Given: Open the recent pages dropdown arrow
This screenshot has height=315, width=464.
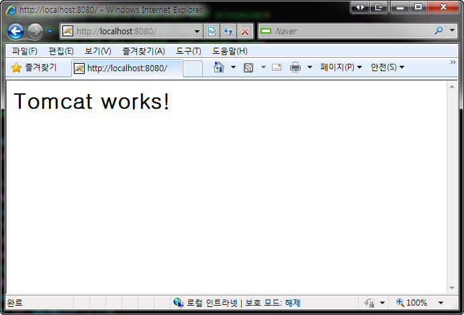Looking at the screenshot, I should [x=50, y=31].
